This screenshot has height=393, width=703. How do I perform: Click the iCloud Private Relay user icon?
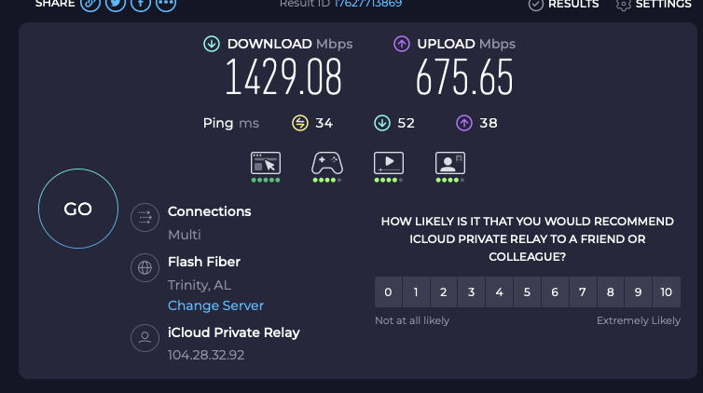pos(145,338)
